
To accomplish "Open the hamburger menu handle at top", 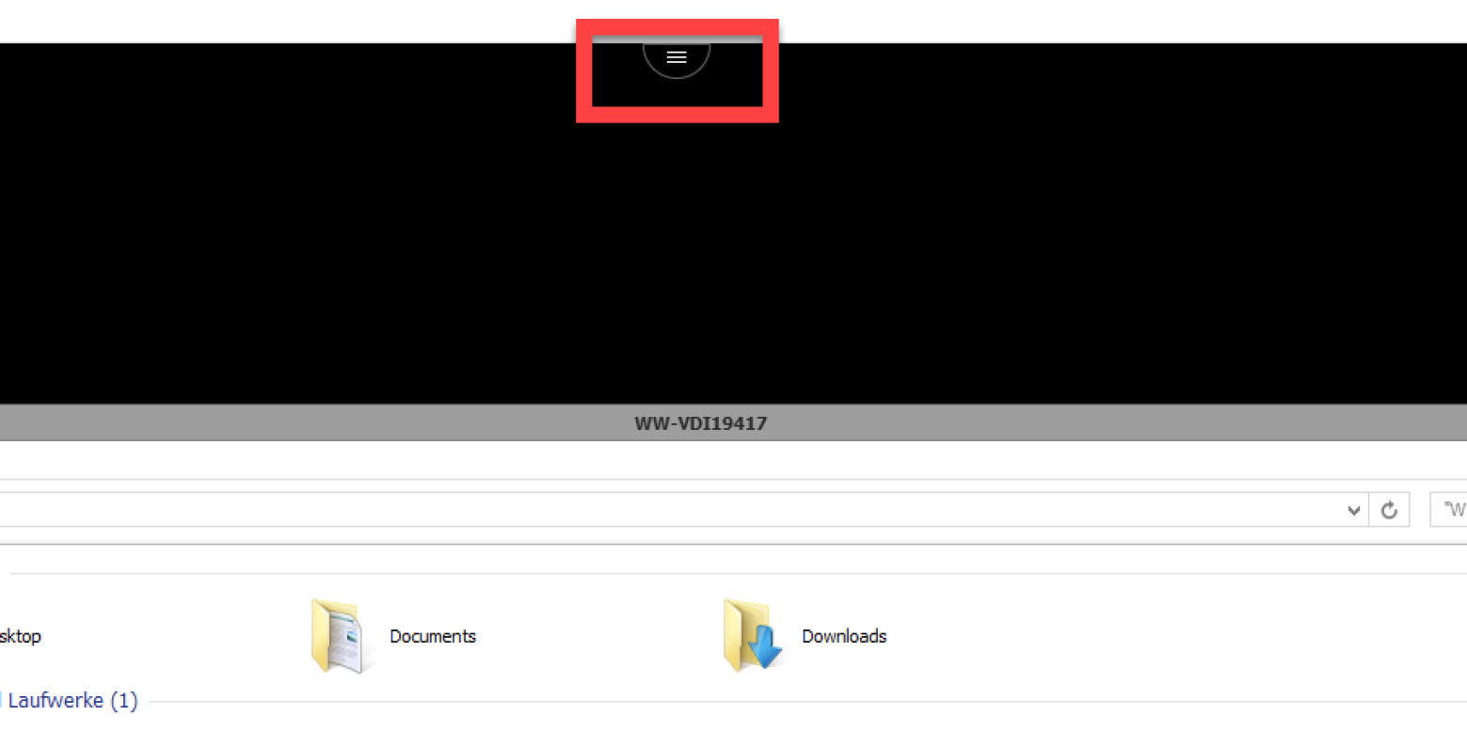I will 677,58.
